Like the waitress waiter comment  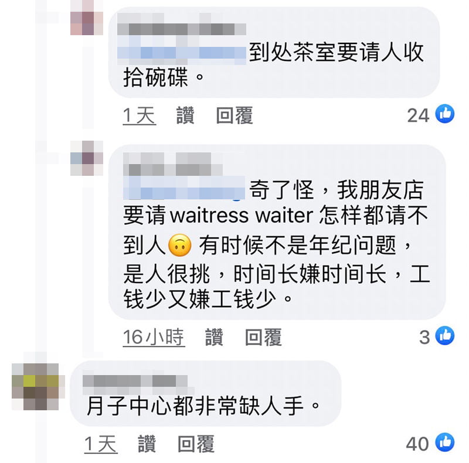pos(214,337)
